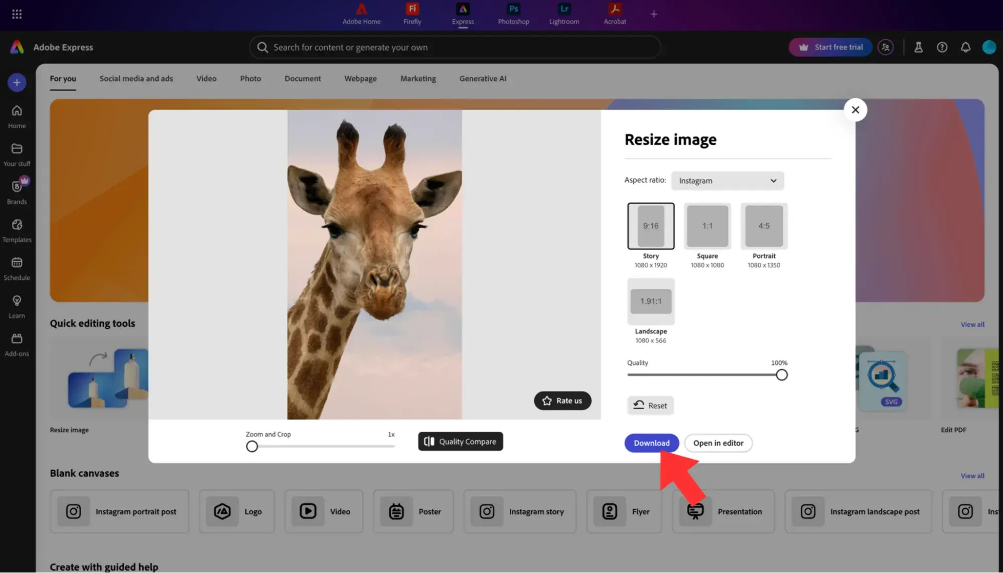The height and width of the screenshot is (573, 1003).
Task: Open Acrobat from the top navigation
Action: click(614, 14)
